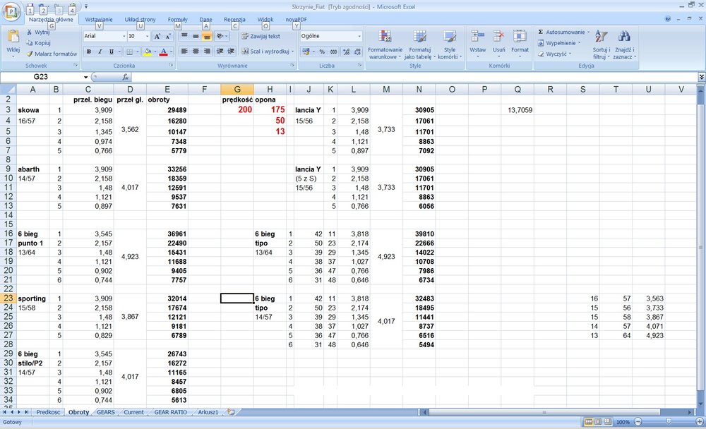Switch to Układ strony ribbon tab
The width and height of the screenshot is (706, 429).
(140, 19)
